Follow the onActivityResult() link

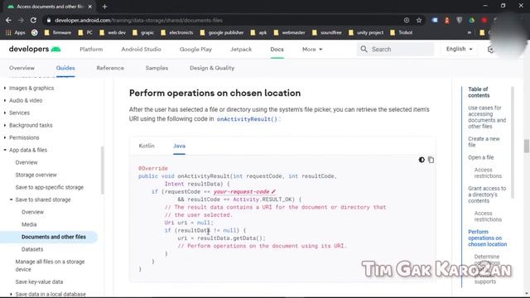(x=247, y=119)
